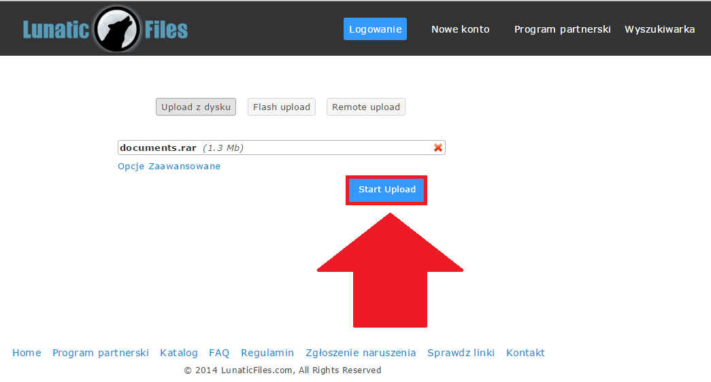Open the Wyszukiwarka search page
711x382 pixels.
pos(659,29)
